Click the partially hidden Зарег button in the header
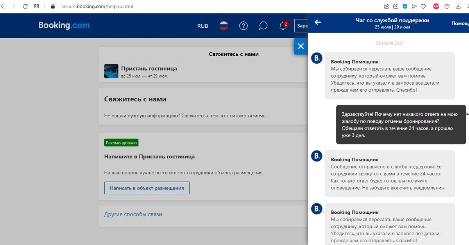The height and width of the screenshot is (245, 469). [x=301, y=26]
